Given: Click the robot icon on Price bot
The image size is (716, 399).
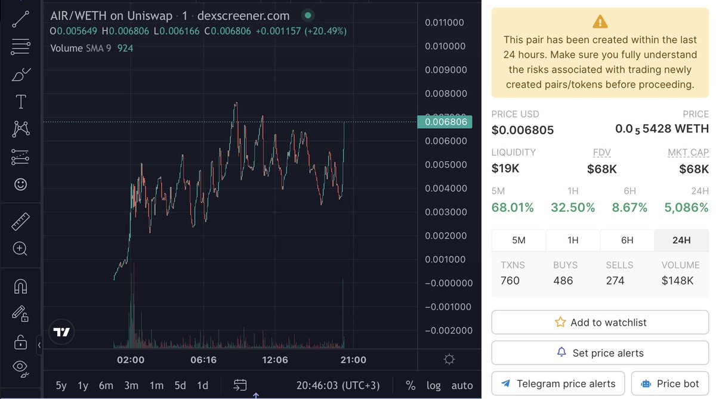Looking at the screenshot, I should (x=646, y=383).
